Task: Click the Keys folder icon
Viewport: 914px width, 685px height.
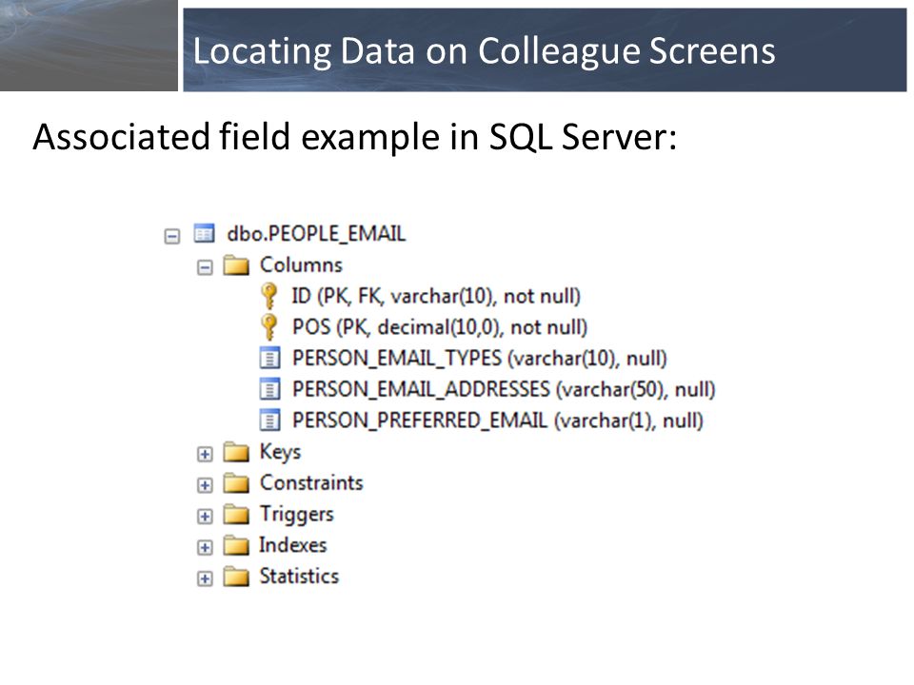Action: tap(236, 451)
